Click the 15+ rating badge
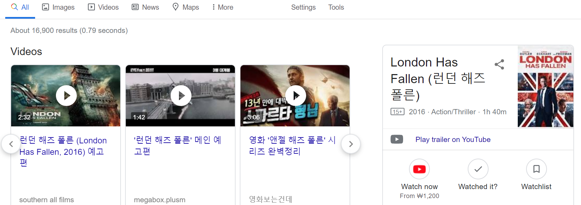 (x=398, y=112)
